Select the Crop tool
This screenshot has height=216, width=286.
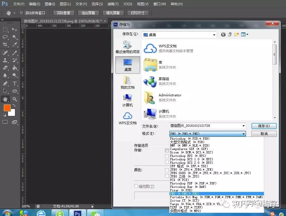[5, 44]
